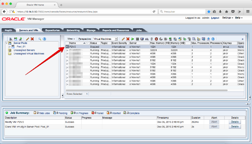This screenshot has width=252, height=144.
Task: Expand the Pool_01 tree node
Action: [9, 46]
